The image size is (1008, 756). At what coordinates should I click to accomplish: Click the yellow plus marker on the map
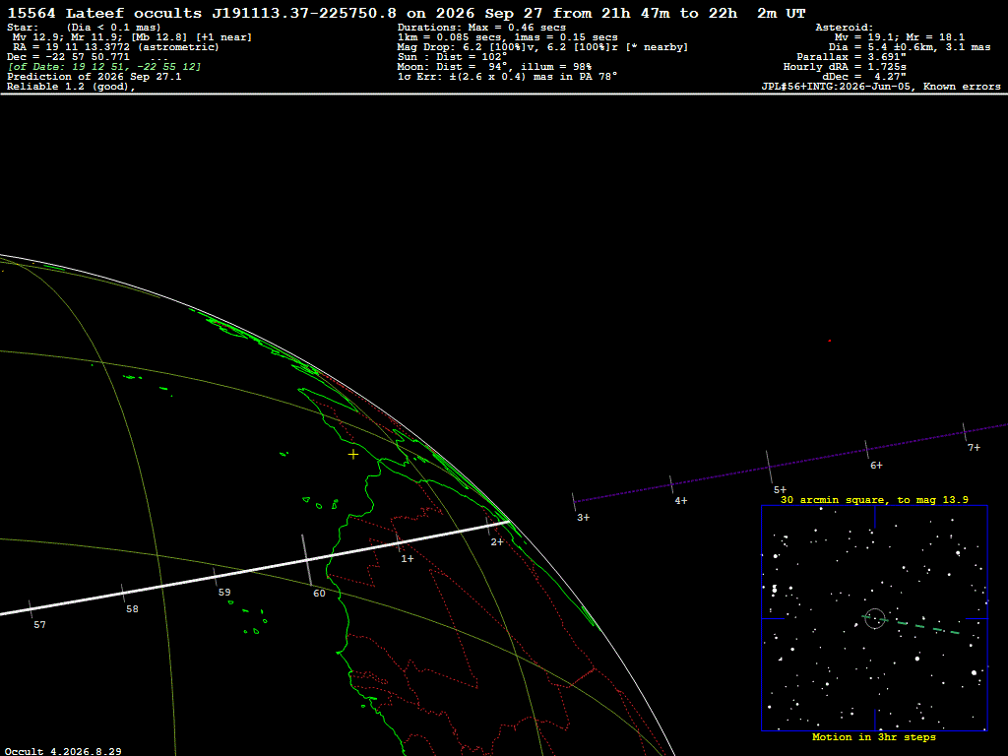tap(353, 455)
